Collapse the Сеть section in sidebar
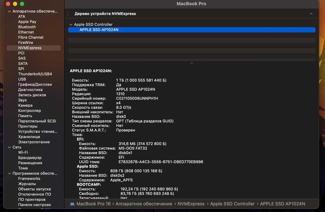Viewport: 325px width, 212px height. (9, 147)
